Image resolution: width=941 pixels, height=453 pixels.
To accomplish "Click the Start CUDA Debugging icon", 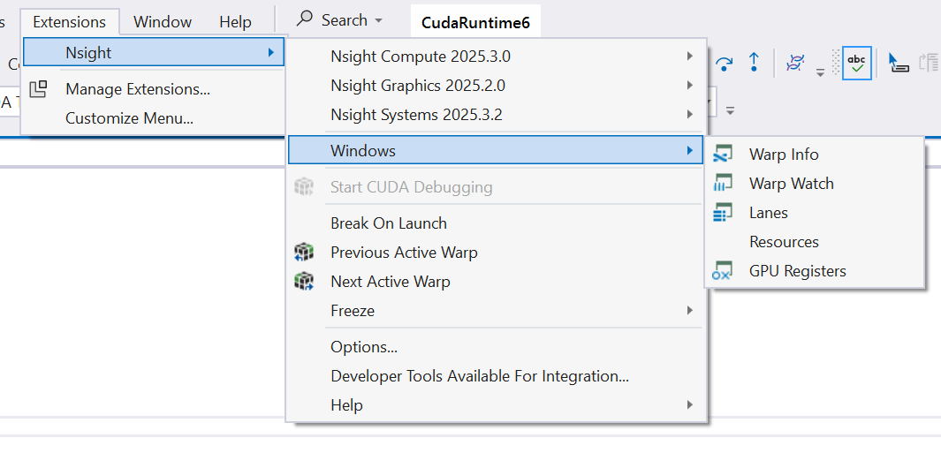I will 304,186.
